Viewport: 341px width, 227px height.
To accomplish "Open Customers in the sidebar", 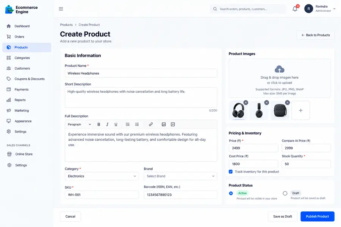I will tap(27, 68).
